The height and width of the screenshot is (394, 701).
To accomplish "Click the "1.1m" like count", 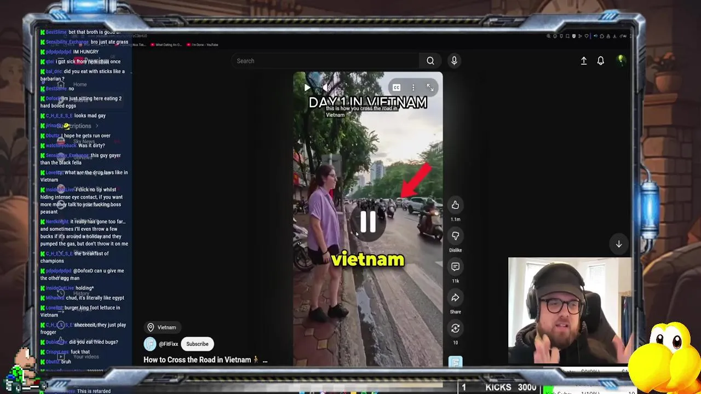I will (455, 219).
